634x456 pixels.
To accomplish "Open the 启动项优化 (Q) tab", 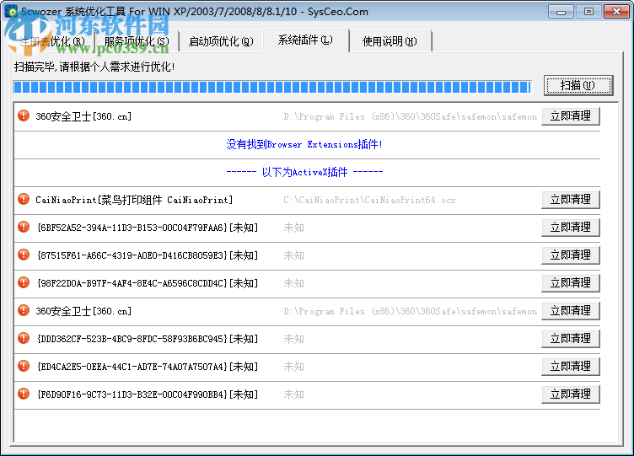I will point(221,41).
